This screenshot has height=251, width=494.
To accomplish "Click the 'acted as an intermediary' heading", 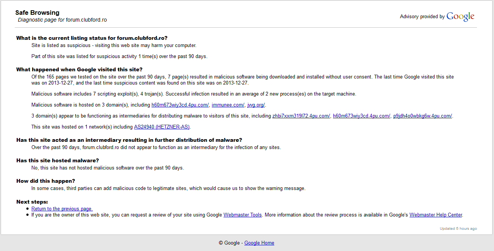I will pos(129,140).
